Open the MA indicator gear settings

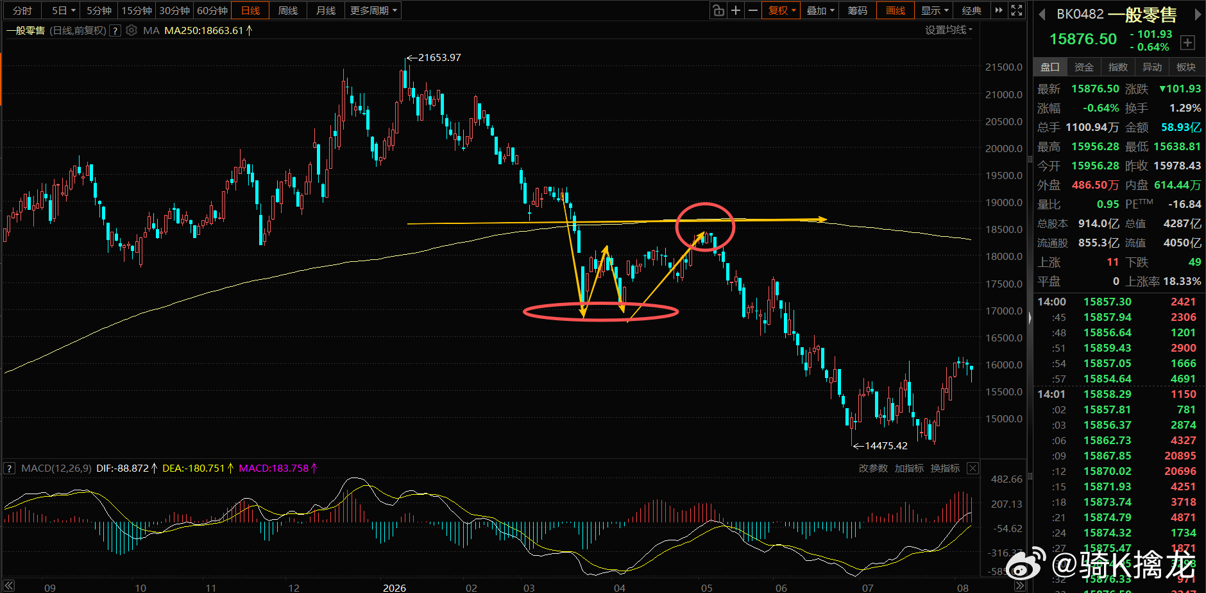click(x=132, y=30)
